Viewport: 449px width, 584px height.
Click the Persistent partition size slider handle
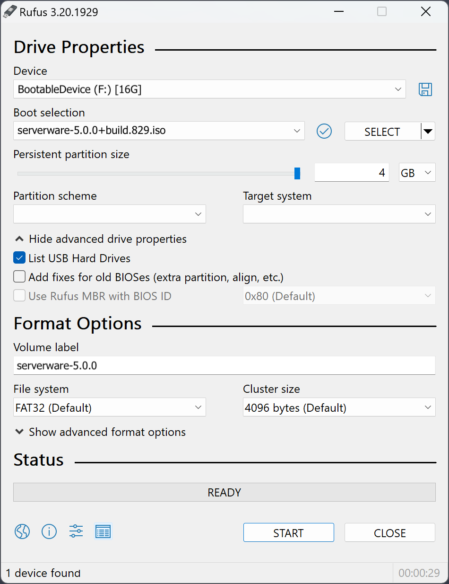click(x=297, y=173)
